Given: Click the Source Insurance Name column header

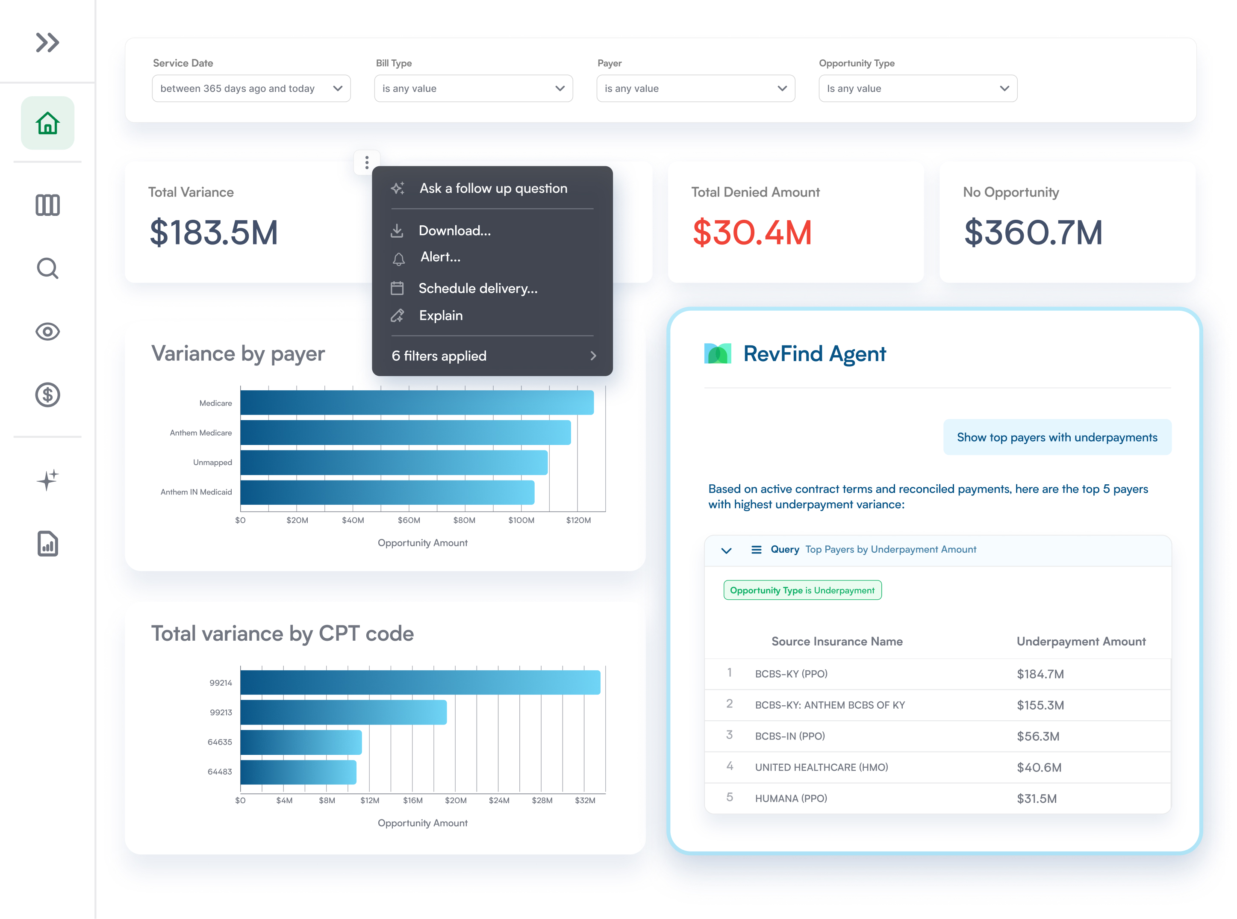Looking at the screenshot, I should 836,642.
